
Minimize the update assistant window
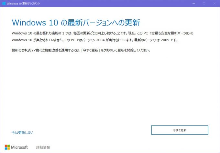coord(194,4)
